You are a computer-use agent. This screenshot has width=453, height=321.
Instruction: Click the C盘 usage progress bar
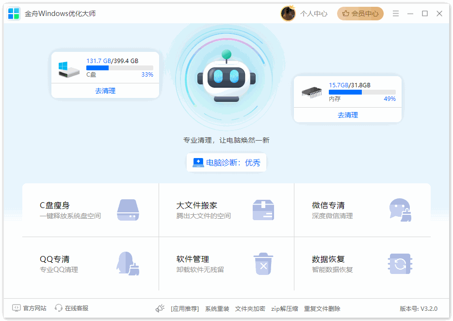120,68
